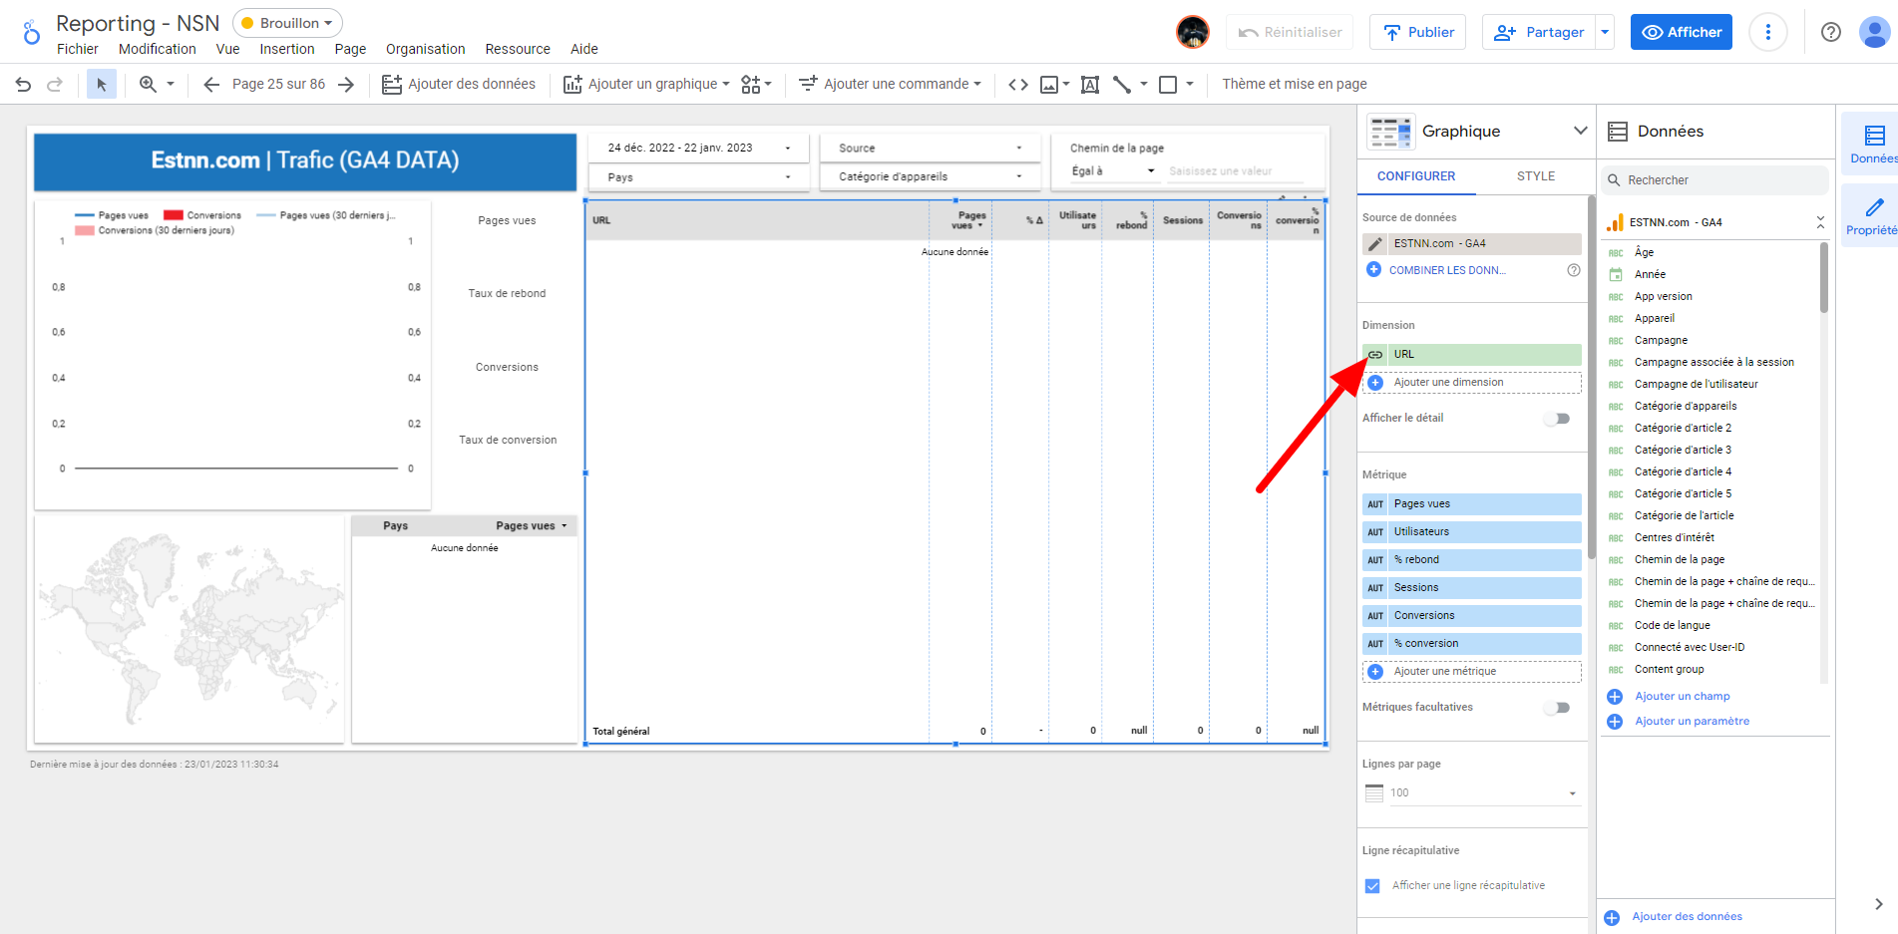Uncheck Afficher une ligne récapitulative
This screenshot has height=934, width=1898.
1372,886
